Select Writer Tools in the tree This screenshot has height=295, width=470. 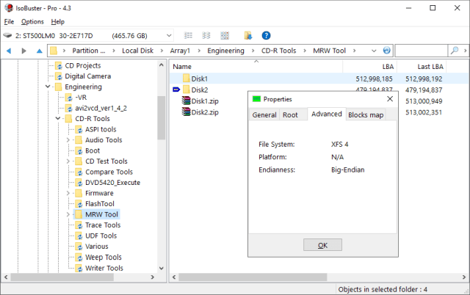coord(104,268)
